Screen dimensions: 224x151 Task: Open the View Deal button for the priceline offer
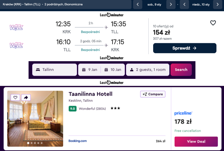[x=196, y=141]
